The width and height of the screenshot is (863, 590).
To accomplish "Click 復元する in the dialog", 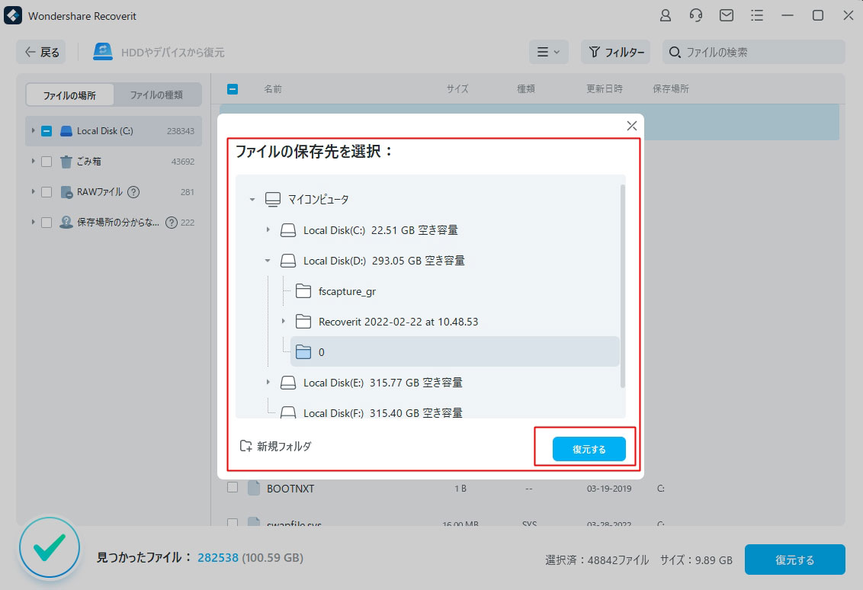I will (589, 449).
